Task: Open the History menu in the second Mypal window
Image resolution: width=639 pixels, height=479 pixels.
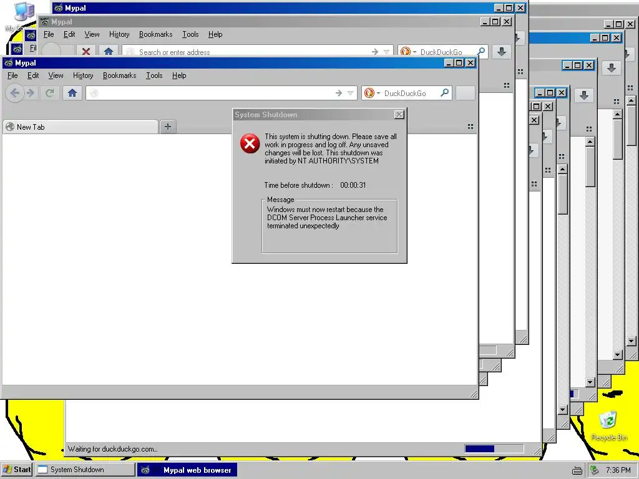Action: pyautogui.click(x=119, y=34)
